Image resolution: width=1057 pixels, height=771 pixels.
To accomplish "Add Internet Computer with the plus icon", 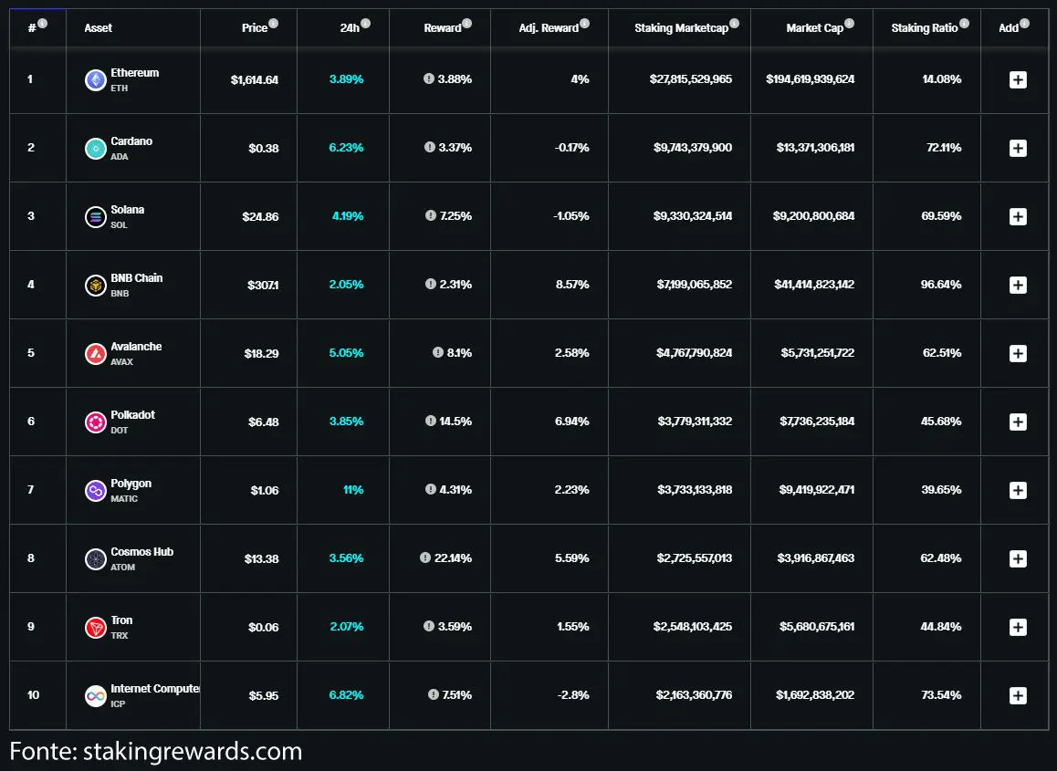I will (1018, 695).
